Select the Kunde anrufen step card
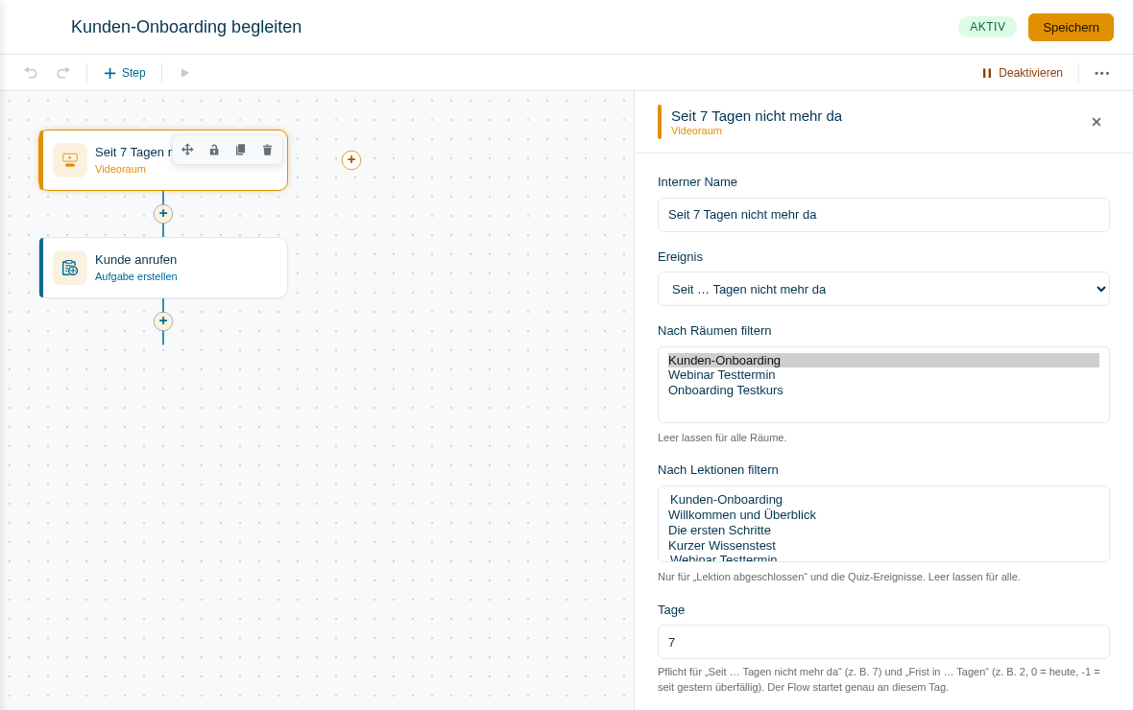1133x710 pixels. 163,268
